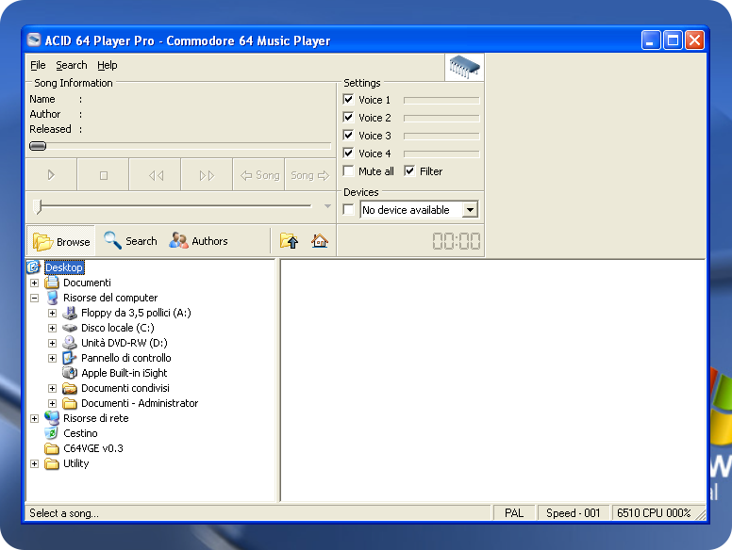This screenshot has width=732, height=550.
Task: Click the Floppy drive icon
Action: (x=70, y=313)
